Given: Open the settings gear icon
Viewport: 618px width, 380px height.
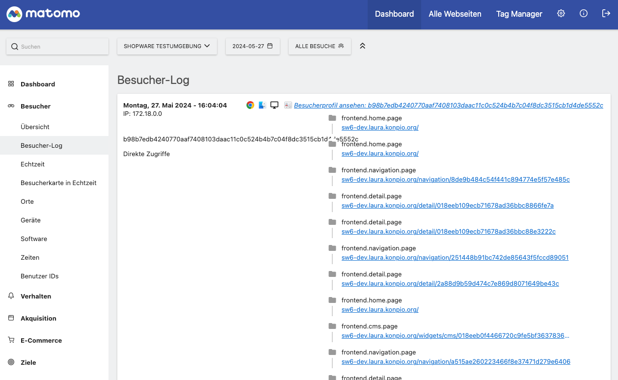Looking at the screenshot, I should click(x=561, y=14).
